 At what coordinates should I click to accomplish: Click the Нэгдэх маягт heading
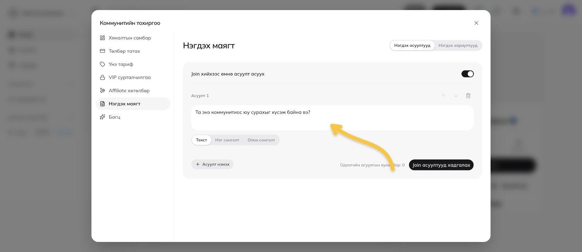coord(209,45)
